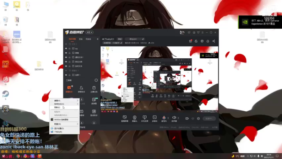Expand the 查看(V) submenu in context menu

pos(65,101)
